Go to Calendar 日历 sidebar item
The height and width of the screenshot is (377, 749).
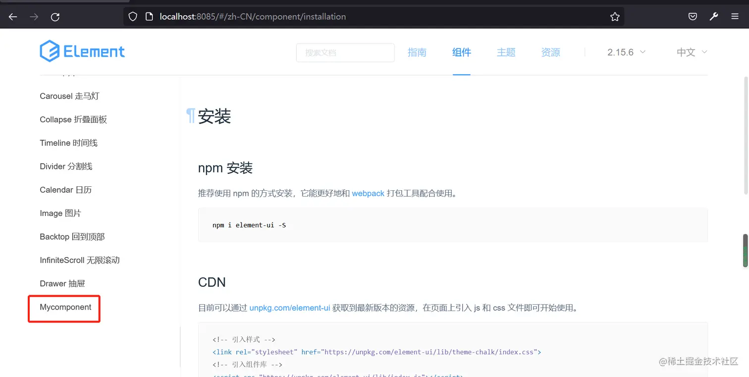click(x=66, y=190)
